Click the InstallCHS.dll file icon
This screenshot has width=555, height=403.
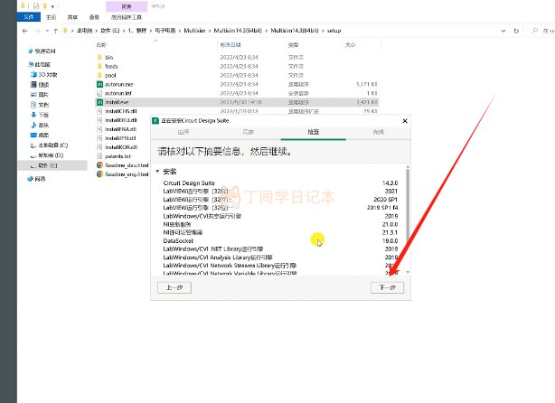[99, 111]
